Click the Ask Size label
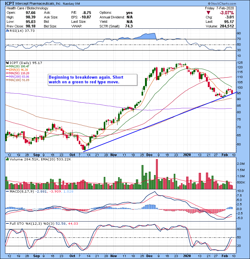The width and height of the screenshot is (250, 259). click(51, 17)
